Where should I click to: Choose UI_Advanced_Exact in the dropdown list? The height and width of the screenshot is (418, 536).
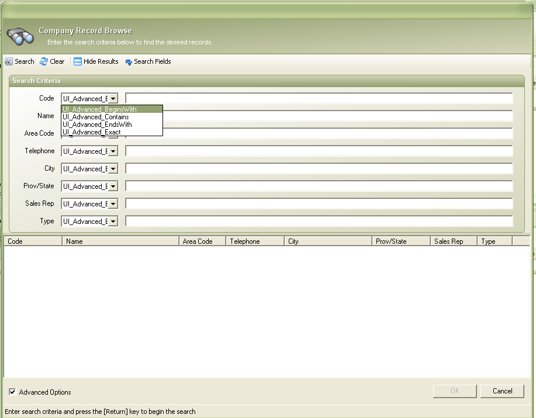click(x=92, y=132)
